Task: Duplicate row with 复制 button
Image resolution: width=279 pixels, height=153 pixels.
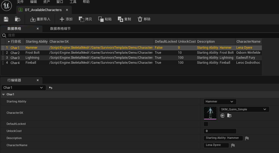Action: (x=124, y=19)
